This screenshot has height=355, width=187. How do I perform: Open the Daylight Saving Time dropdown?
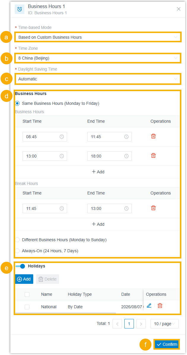(x=98, y=79)
